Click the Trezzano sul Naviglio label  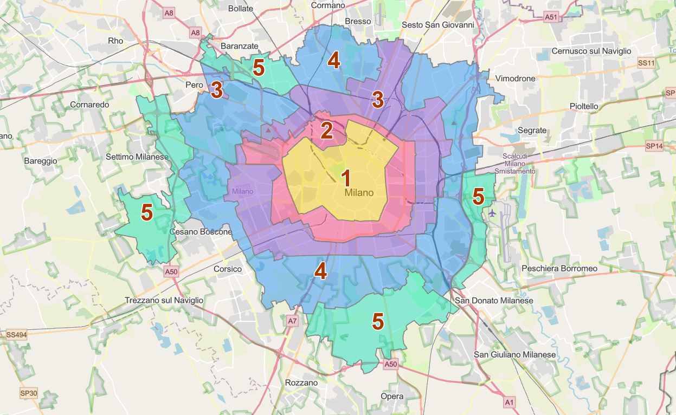coord(164,300)
